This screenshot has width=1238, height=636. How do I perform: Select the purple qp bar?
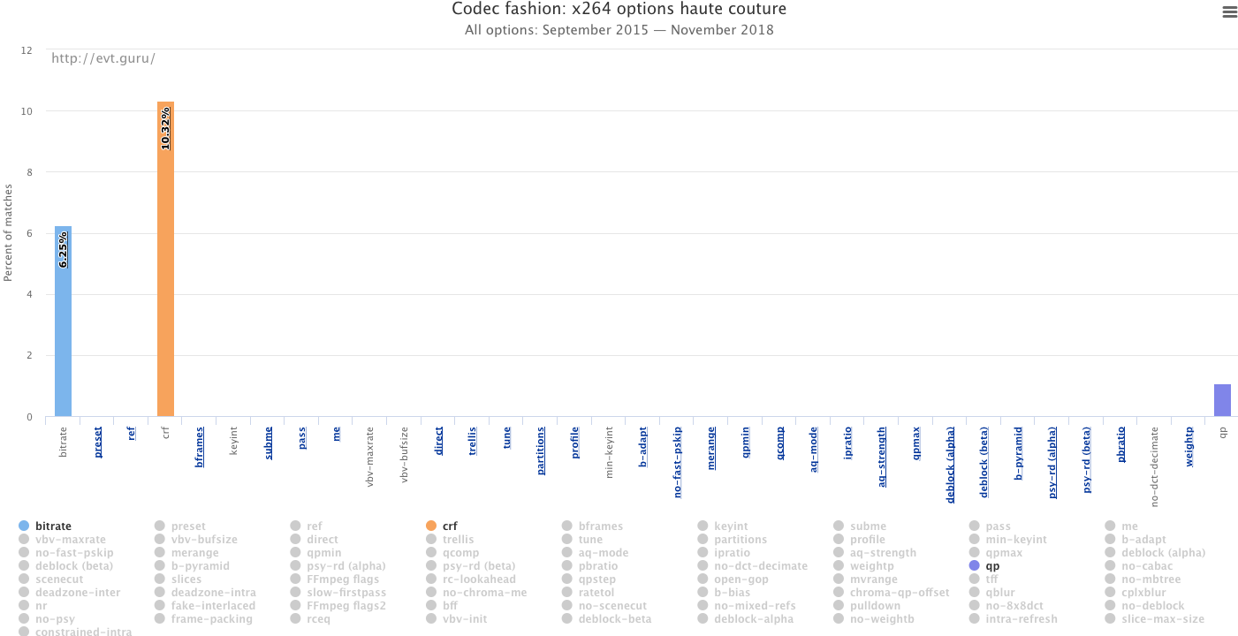coord(1222,400)
